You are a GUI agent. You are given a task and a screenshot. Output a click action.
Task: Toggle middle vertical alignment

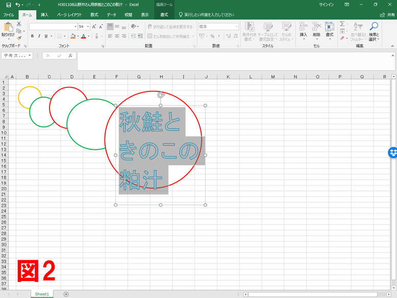(x=117, y=27)
